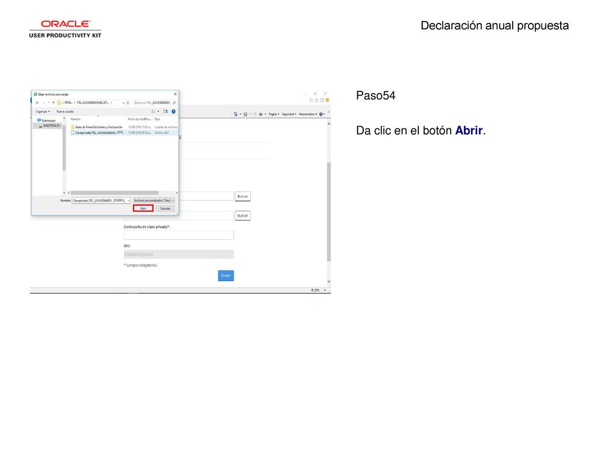Refresh the folder path in dialog
Image resolution: width=600 pixels, height=450 pixels.
click(128, 103)
